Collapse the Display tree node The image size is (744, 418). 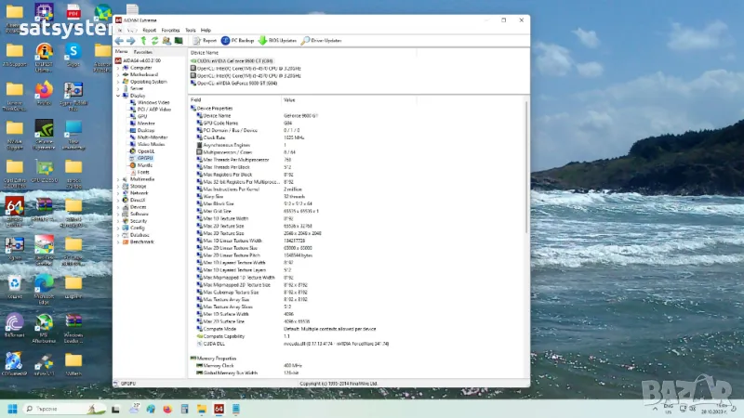pos(118,95)
